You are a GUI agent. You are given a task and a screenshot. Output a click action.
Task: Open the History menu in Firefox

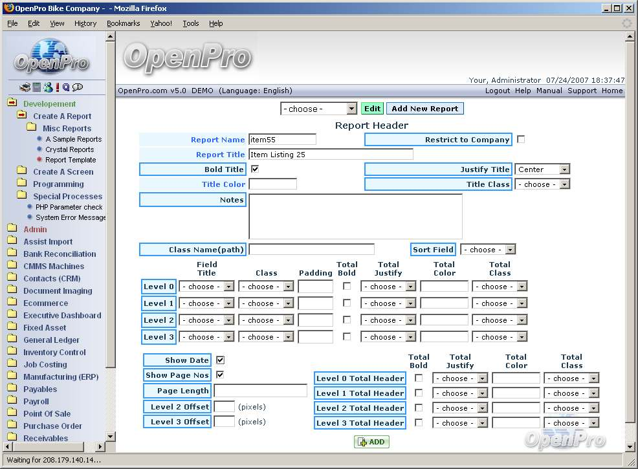(x=85, y=23)
